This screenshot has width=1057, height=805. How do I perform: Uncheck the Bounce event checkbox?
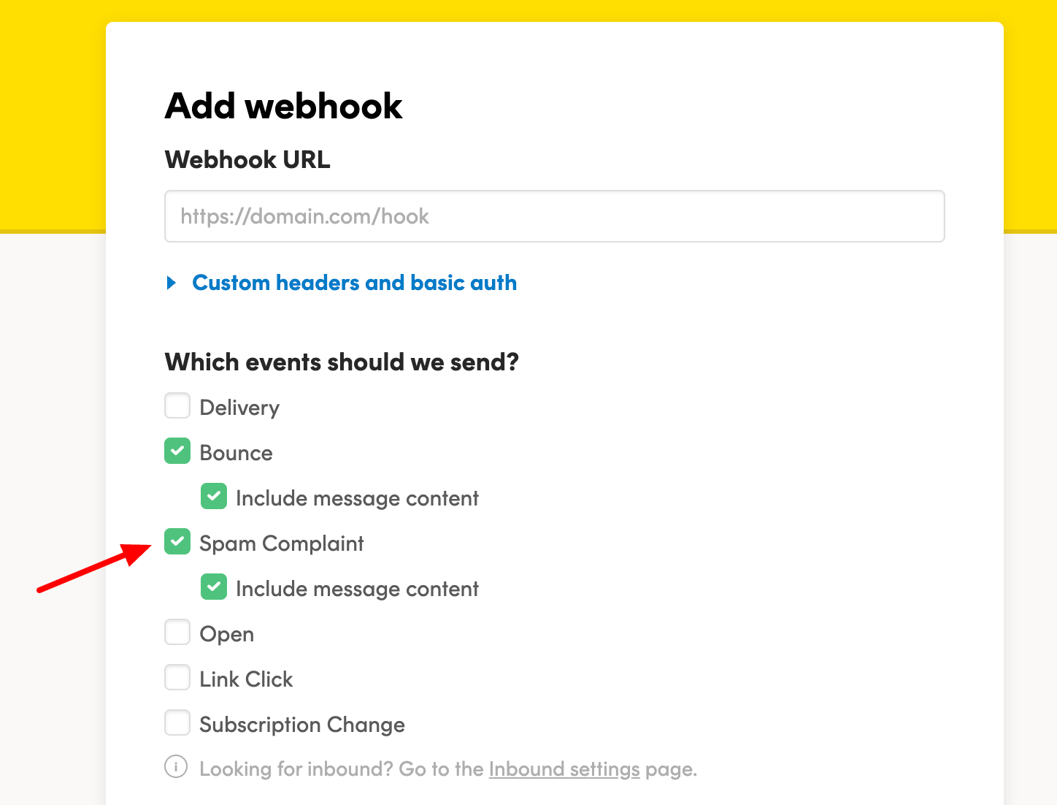(177, 451)
